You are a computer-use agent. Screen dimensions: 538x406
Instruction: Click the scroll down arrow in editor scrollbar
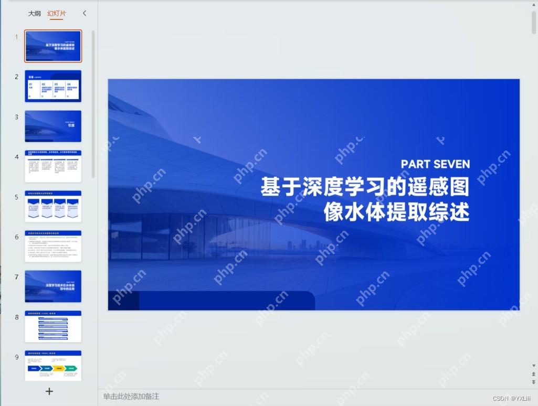pos(534,366)
